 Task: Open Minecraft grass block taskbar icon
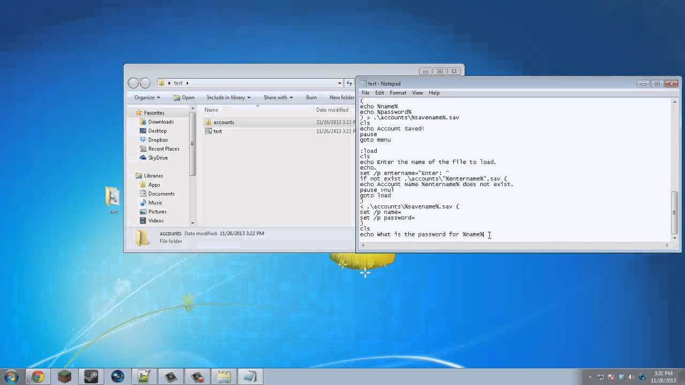point(64,376)
